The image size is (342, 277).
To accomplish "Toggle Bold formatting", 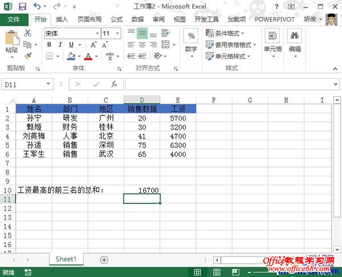I will point(50,44).
